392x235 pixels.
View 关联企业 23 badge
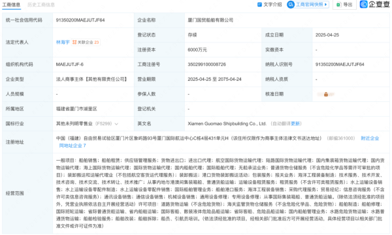(x=86, y=42)
